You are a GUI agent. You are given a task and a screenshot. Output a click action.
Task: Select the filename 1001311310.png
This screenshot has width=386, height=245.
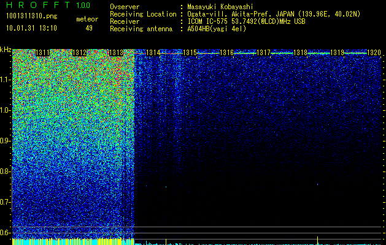[32, 17]
